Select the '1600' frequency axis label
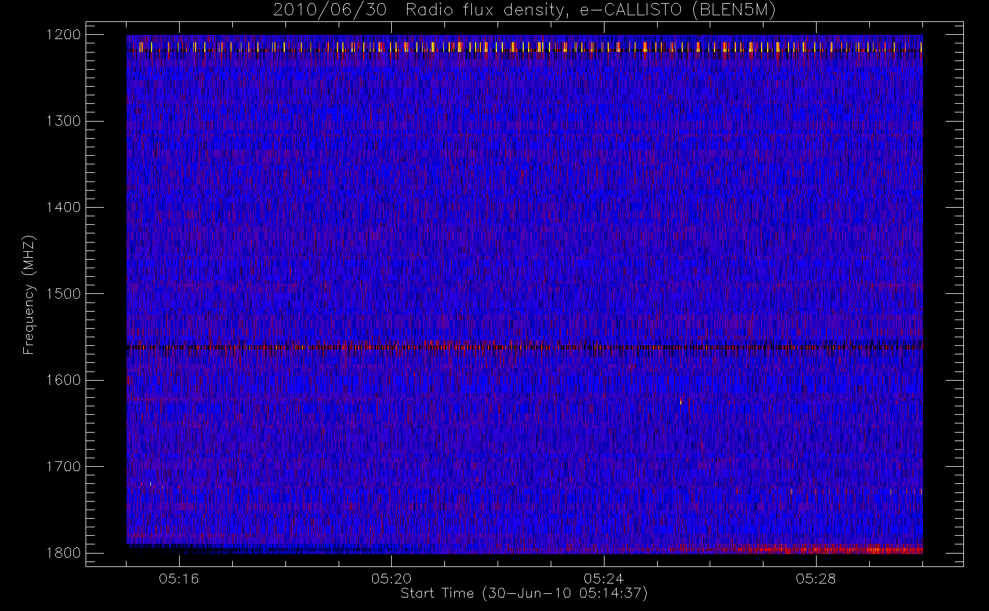 click(64, 380)
